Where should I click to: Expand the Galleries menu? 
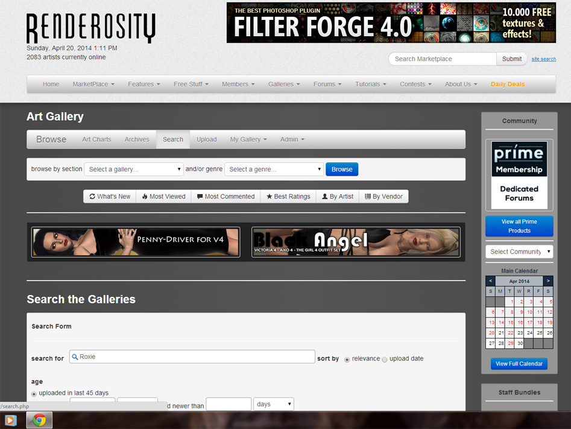pyautogui.click(x=284, y=84)
